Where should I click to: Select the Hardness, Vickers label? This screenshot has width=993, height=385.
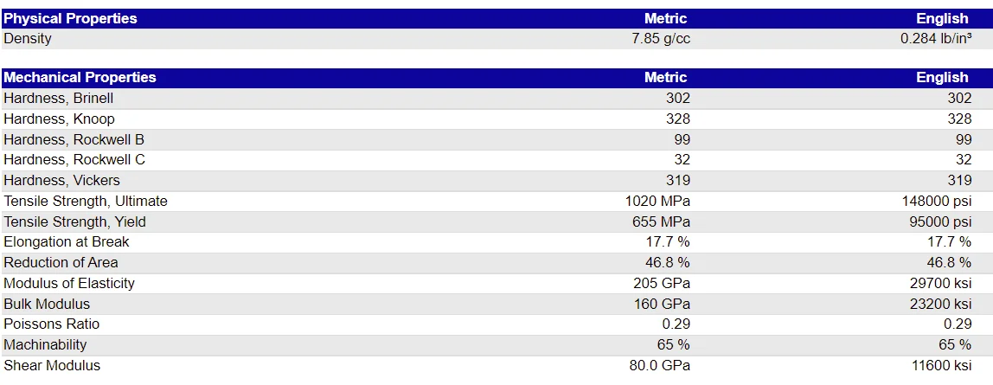pyautogui.click(x=61, y=181)
